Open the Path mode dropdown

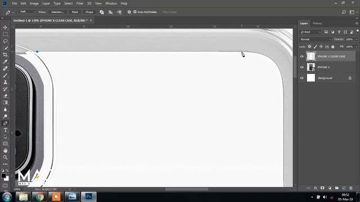pos(28,12)
